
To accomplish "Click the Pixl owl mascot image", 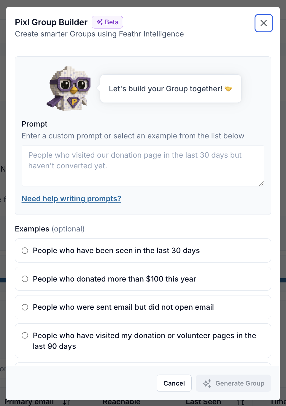I will (69, 89).
